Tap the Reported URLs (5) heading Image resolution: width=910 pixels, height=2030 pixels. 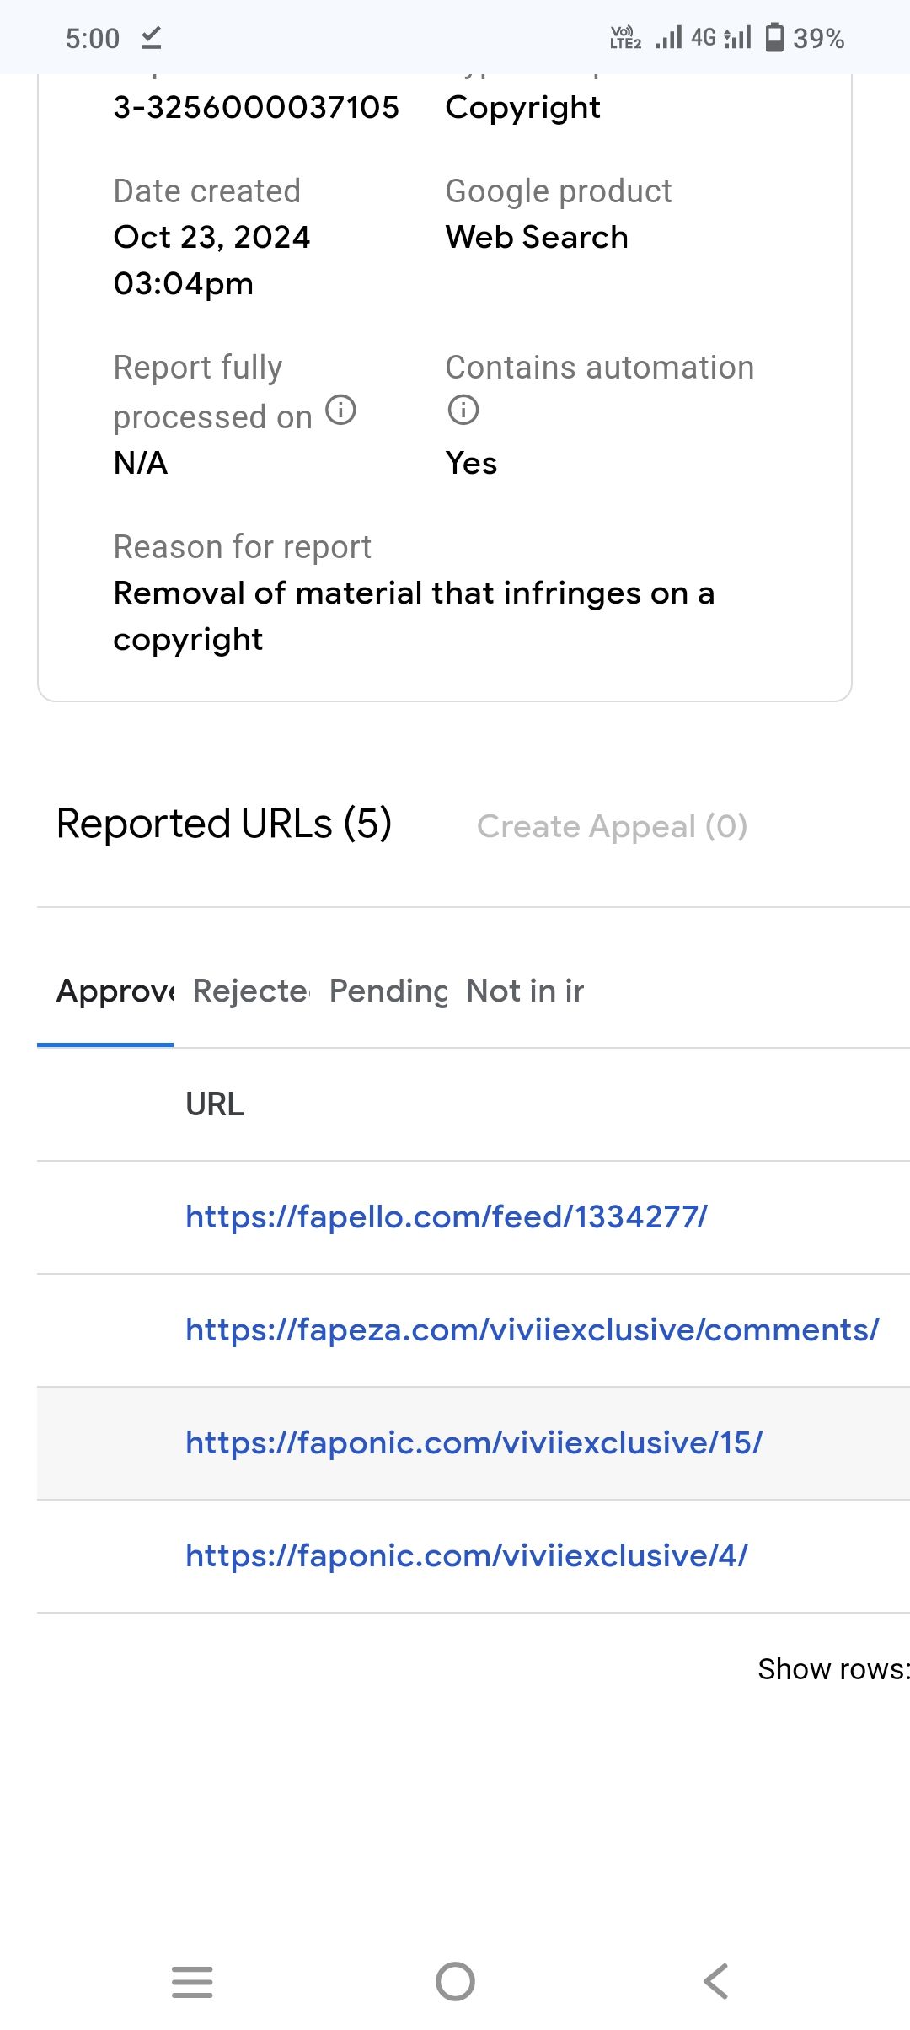(224, 824)
